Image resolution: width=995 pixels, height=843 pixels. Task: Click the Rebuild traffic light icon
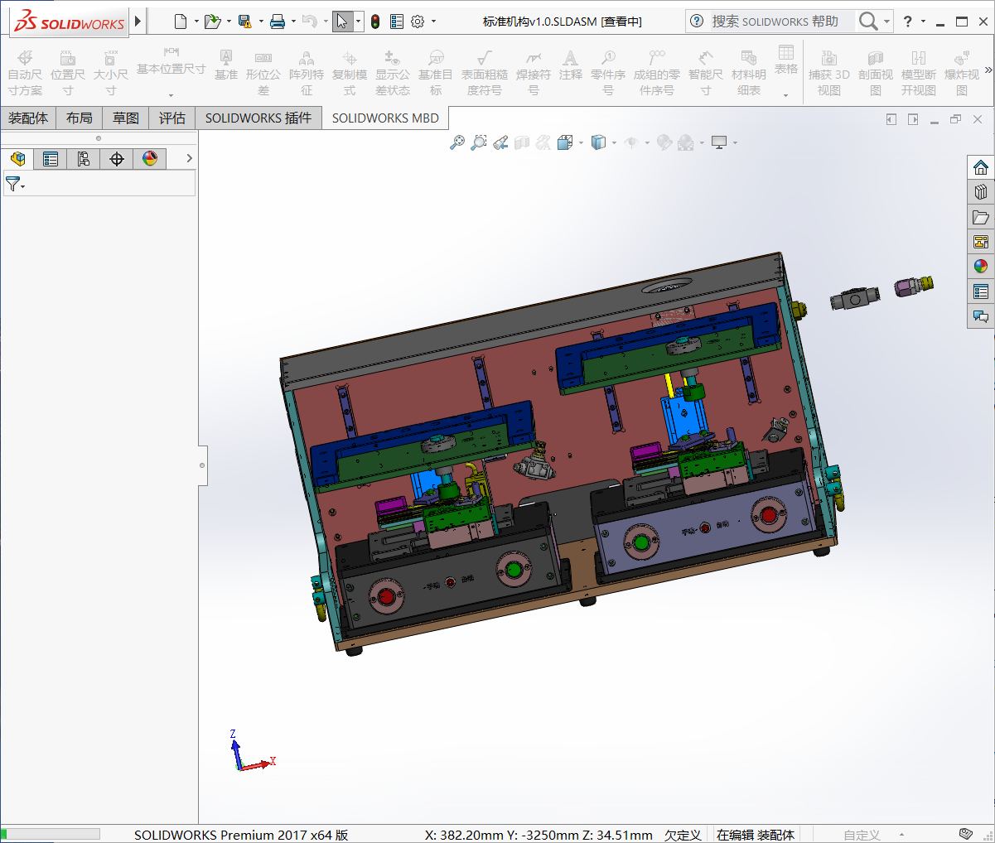(x=375, y=22)
